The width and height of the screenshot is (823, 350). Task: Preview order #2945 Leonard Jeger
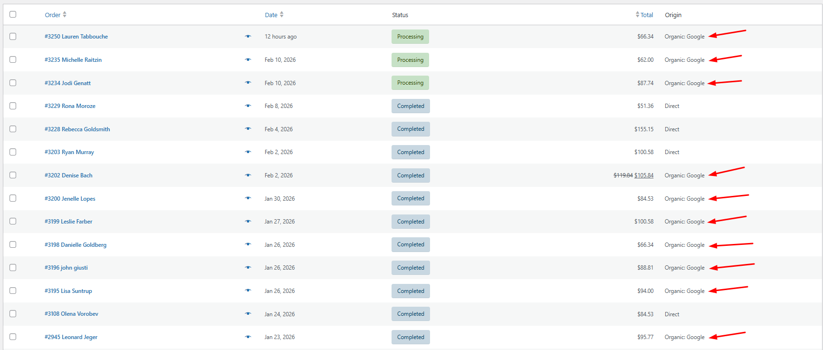(248, 337)
